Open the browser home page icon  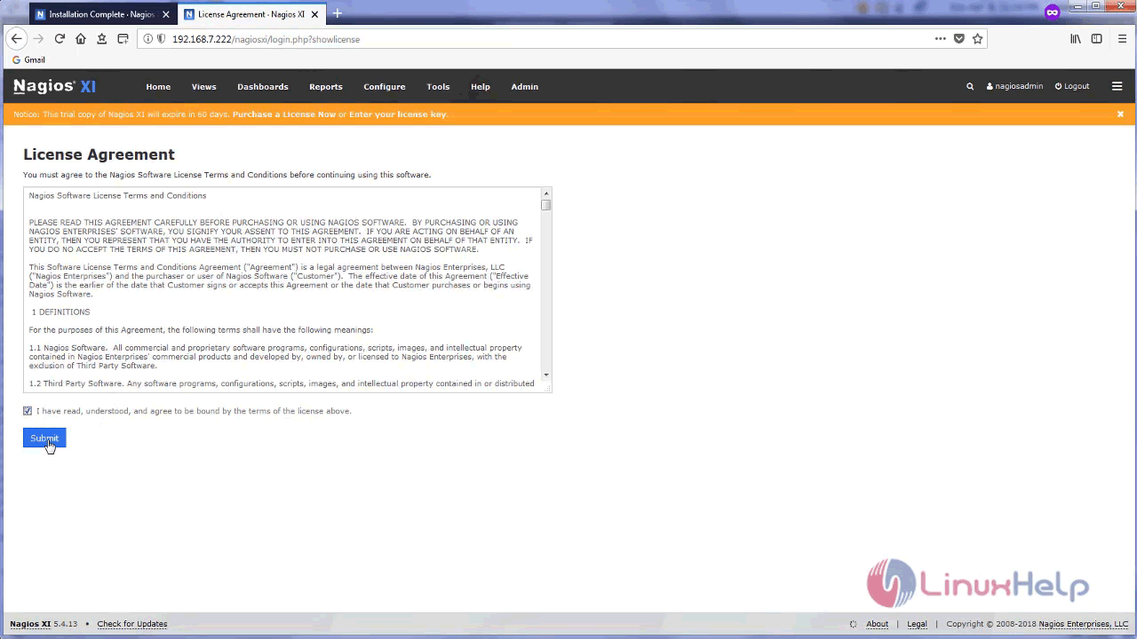[x=81, y=39]
